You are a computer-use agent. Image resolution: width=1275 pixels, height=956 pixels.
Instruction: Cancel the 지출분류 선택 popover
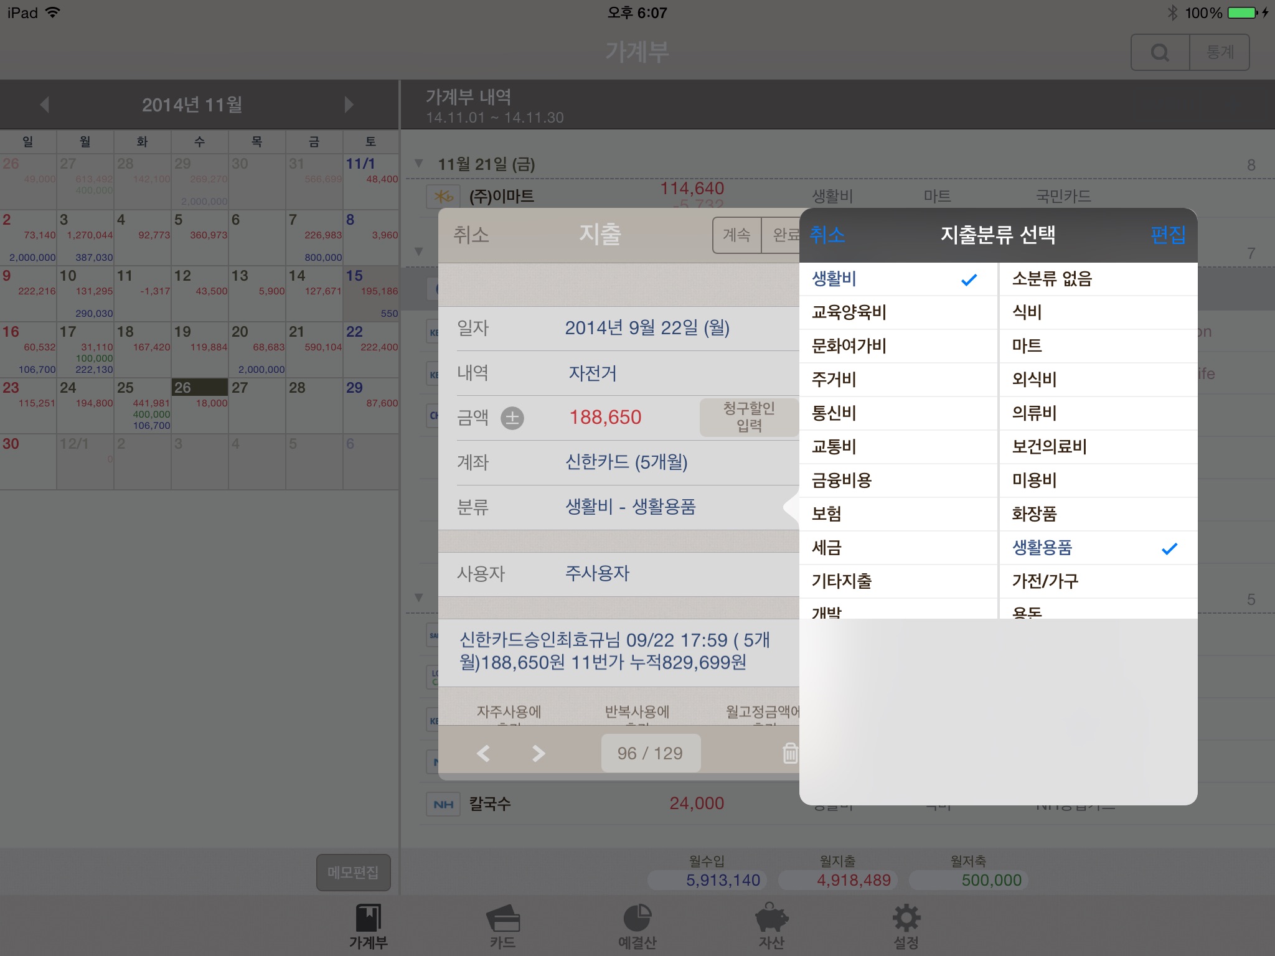(827, 235)
